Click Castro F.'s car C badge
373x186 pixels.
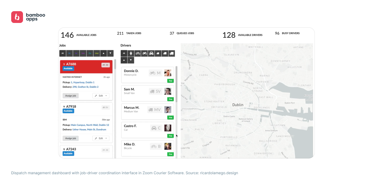click(155, 128)
